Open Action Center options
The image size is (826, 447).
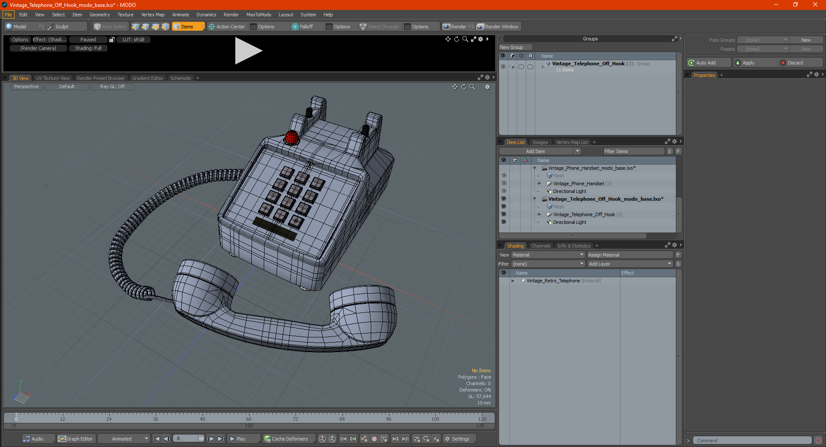tap(227, 27)
